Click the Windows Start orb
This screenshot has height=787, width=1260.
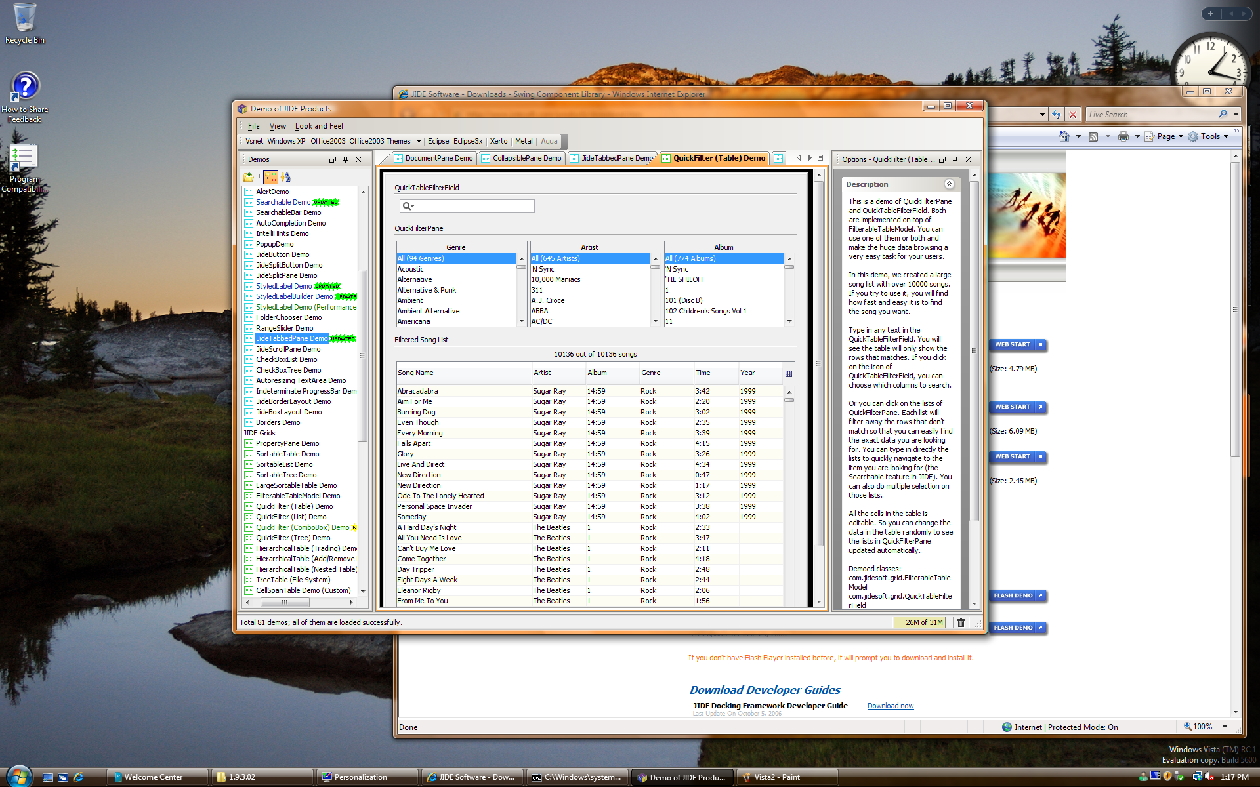pyautogui.click(x=18, y=777)
